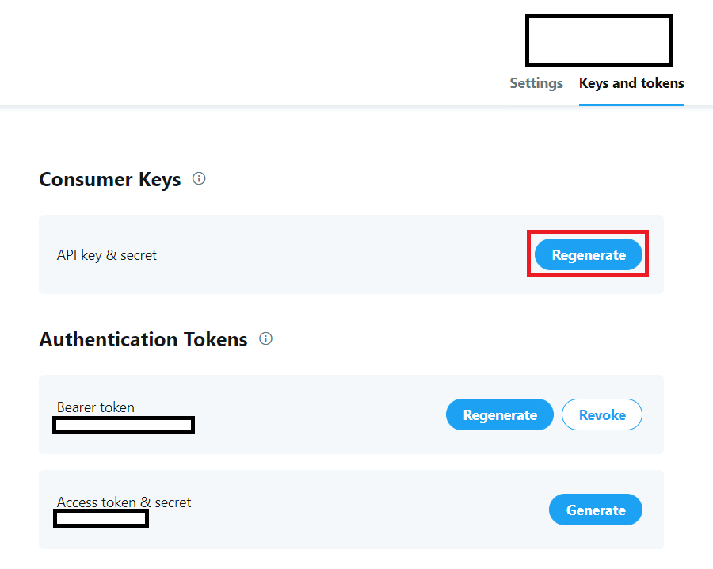Select the API key & secret label
Screen dimensions: 713x569
click(107, 255)
